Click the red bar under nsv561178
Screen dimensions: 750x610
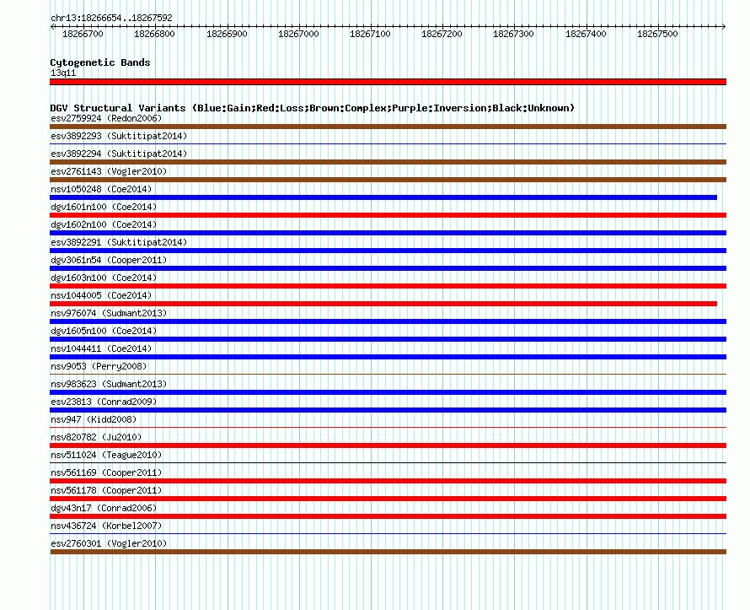click(x=388, y=499)
